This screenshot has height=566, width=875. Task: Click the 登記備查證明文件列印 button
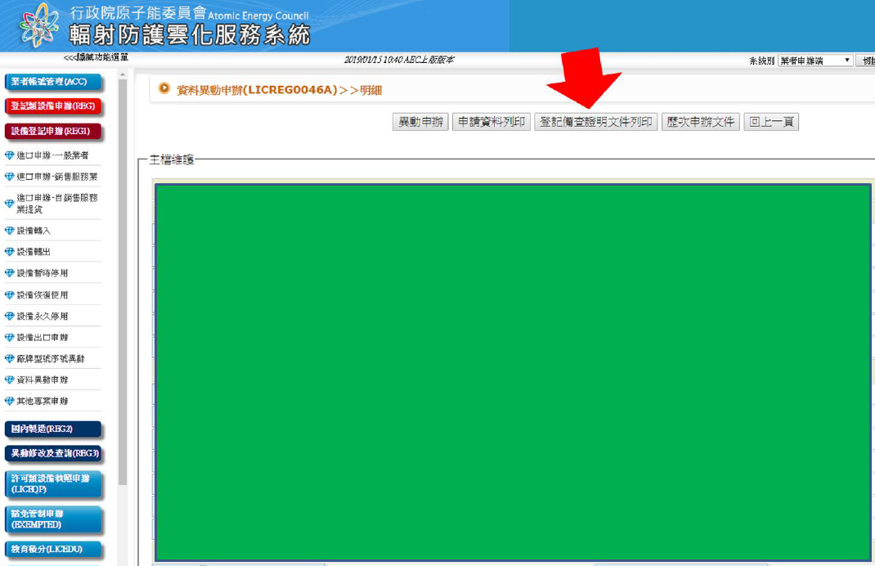(595, 122)
